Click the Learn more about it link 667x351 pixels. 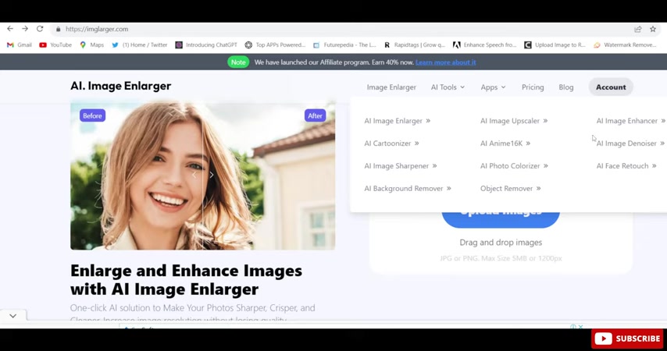click(445, 62)
